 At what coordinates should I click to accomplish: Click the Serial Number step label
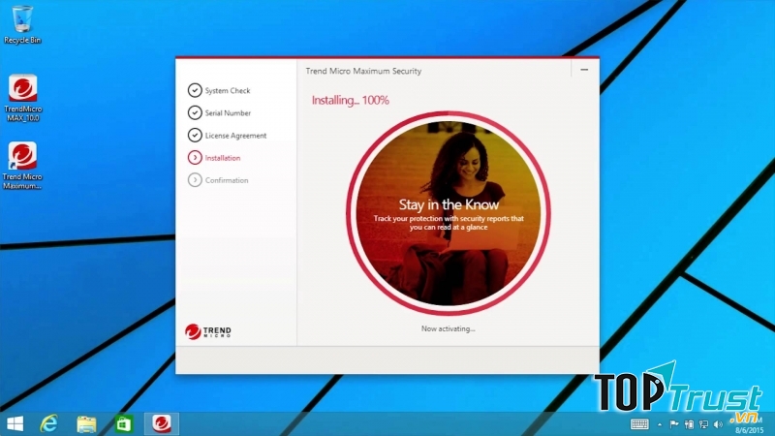pyautogui.click(x=228, y=113)
